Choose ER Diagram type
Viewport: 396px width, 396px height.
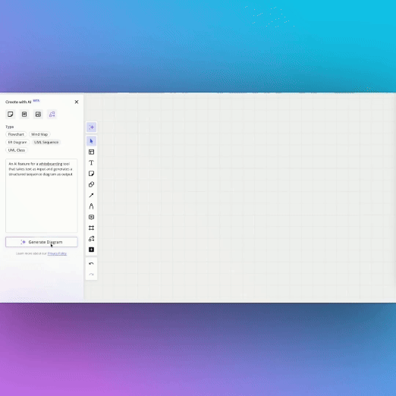(x=17, y=142)
